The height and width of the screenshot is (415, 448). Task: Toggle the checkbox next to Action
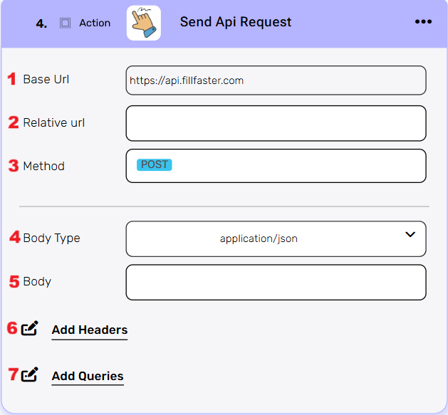point(65,23)
